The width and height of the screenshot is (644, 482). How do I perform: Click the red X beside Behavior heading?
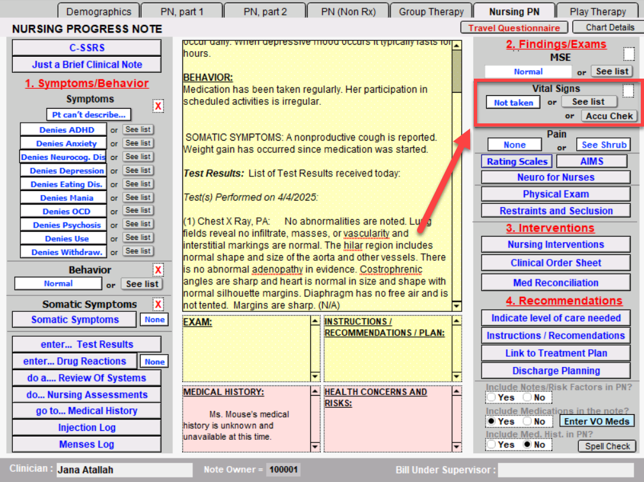click(158, 270)
